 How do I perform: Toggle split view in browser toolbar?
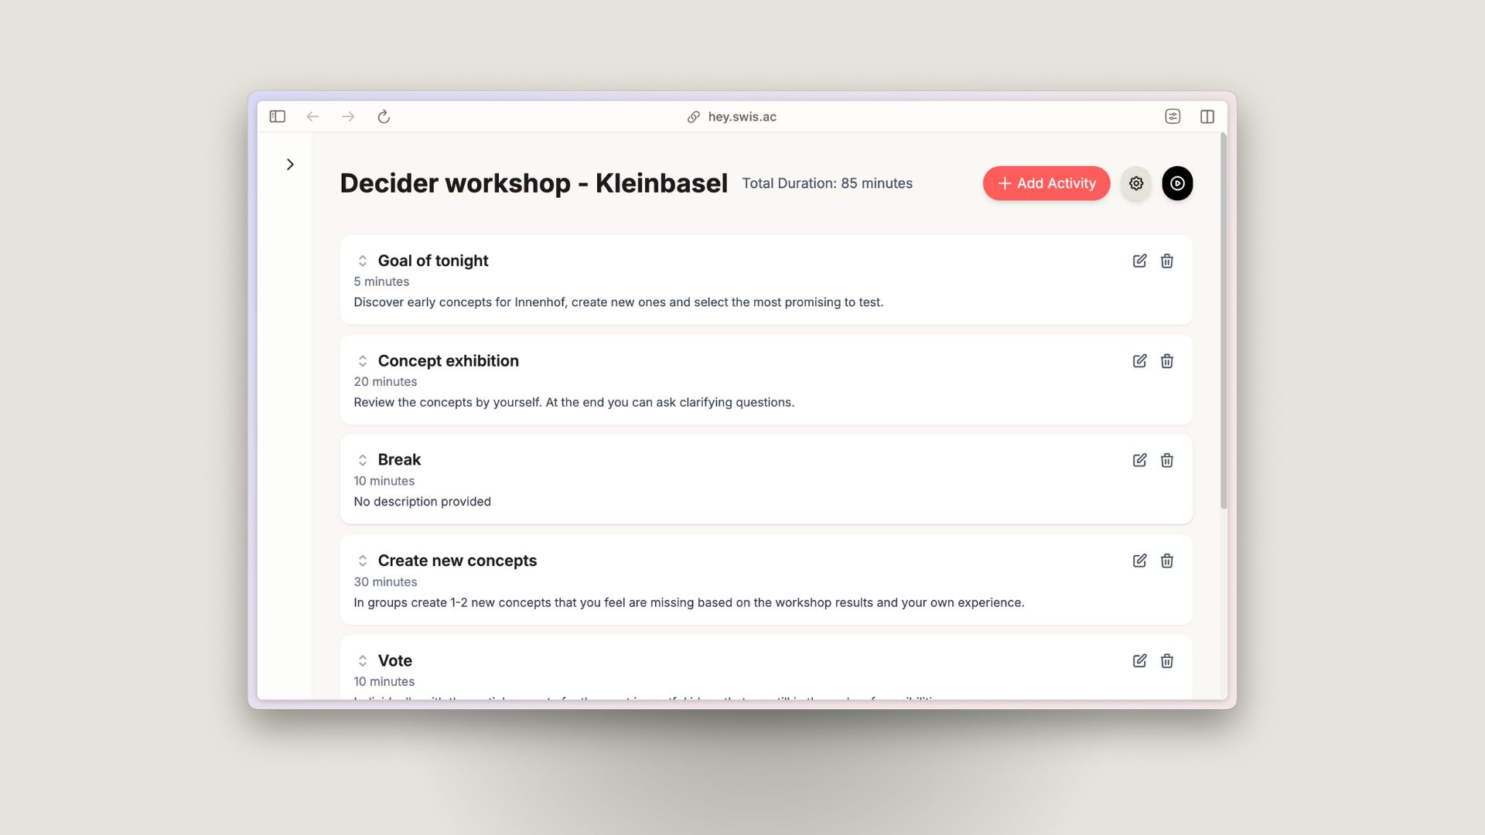tap(1207, 117)
